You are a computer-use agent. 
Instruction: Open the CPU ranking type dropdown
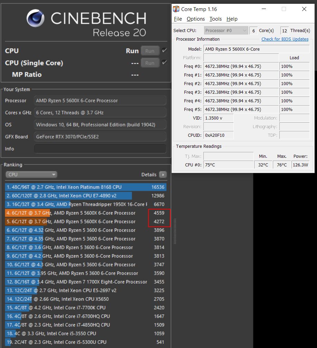tap(31, 175)
